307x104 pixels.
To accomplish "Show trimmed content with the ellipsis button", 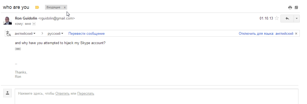I will 18,49.
